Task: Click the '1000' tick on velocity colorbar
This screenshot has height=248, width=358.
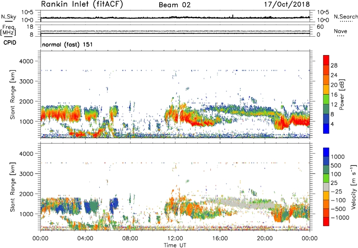Action: click(x=337, y=157)
